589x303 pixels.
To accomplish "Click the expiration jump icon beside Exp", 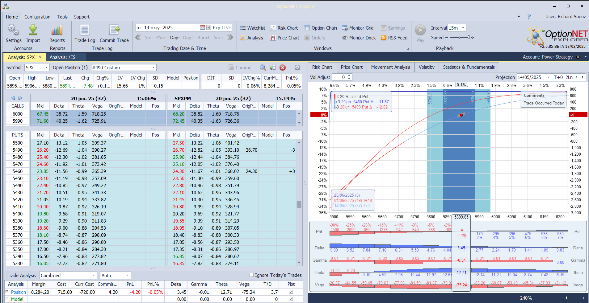I will (209, 28).
